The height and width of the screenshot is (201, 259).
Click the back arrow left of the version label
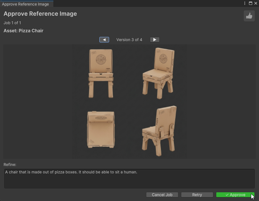pos(104,39)
